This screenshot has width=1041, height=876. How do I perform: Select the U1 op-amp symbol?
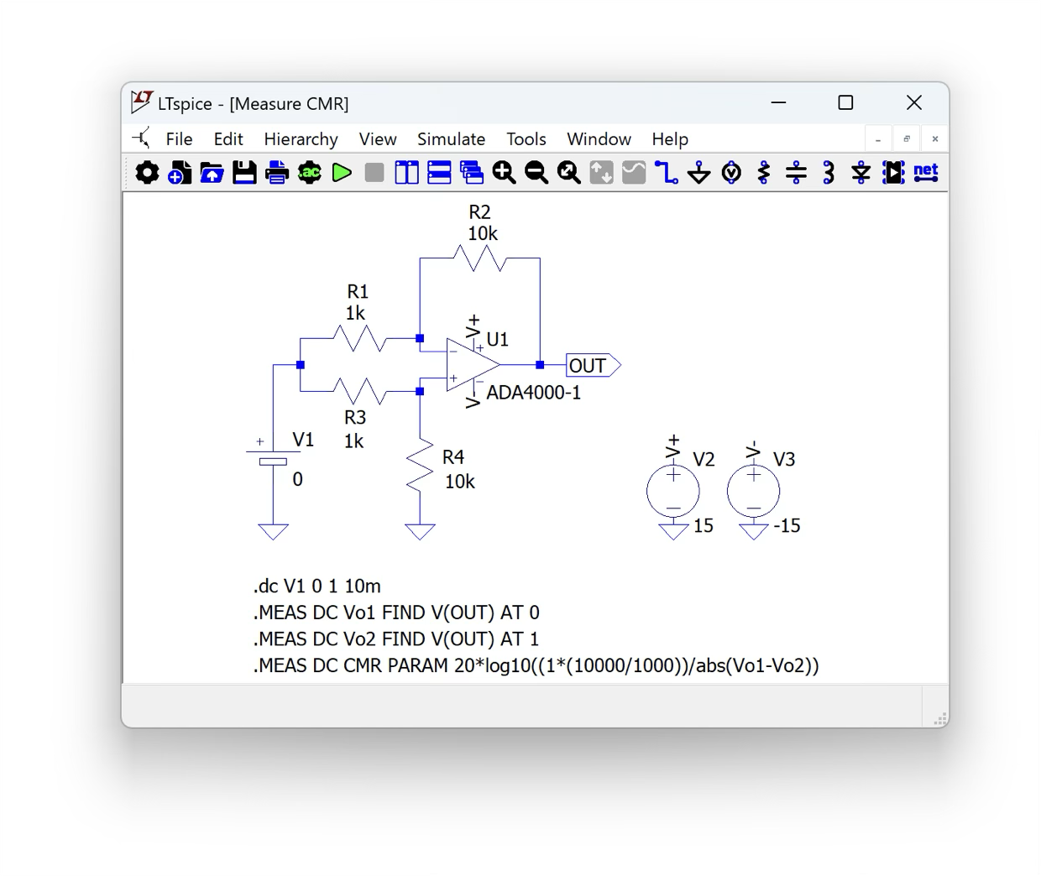click(x=473, y=365)
